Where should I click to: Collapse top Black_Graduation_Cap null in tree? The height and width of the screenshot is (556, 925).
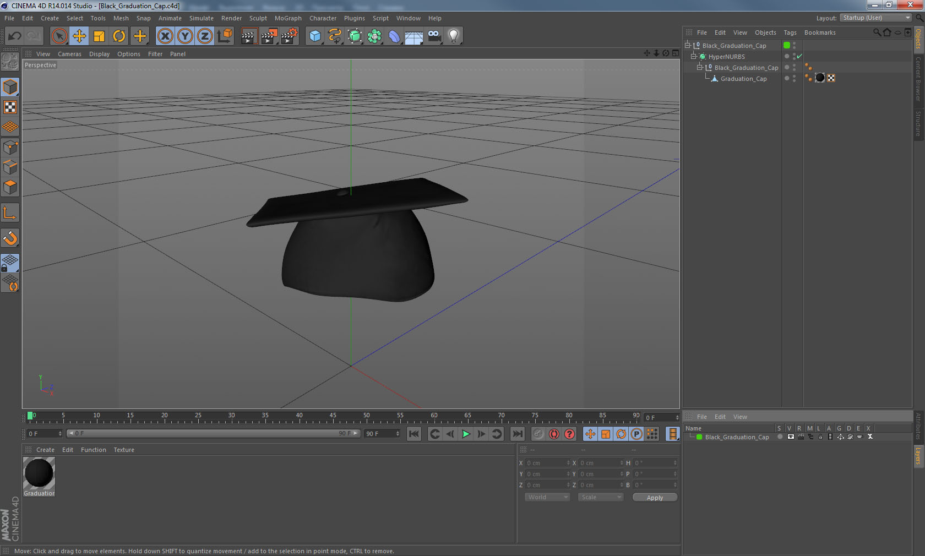tap(688, 45)
